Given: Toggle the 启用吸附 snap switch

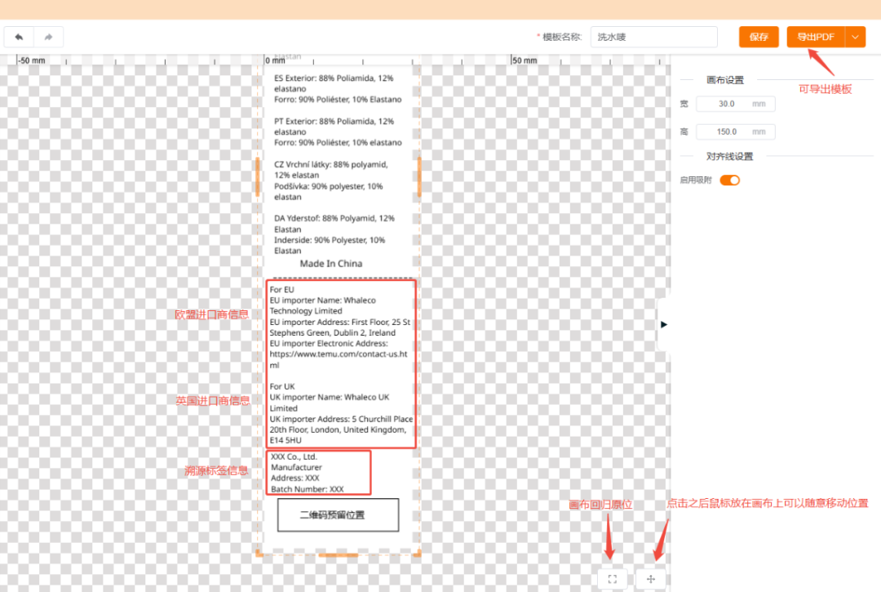Looking at the screenshot, I should click(x=730, y=180).
